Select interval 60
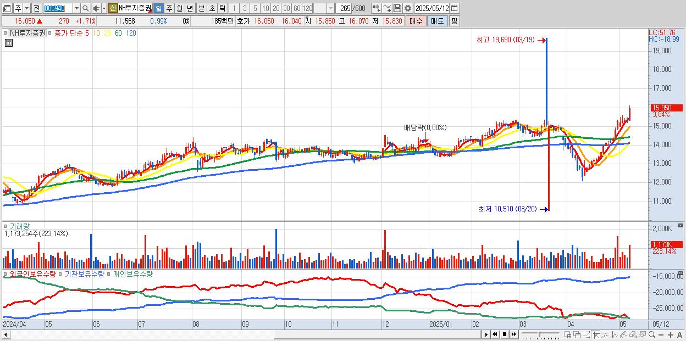Image resolution: width=686 pixels, height=341 pixels. (x=297, y=8)
